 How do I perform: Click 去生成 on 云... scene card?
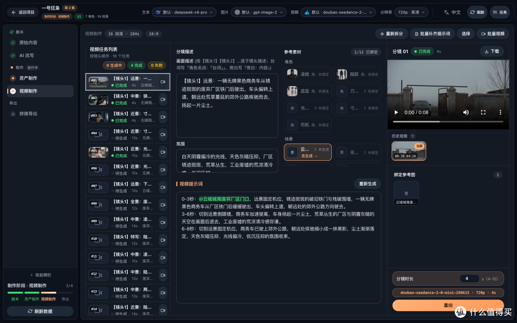309,156
